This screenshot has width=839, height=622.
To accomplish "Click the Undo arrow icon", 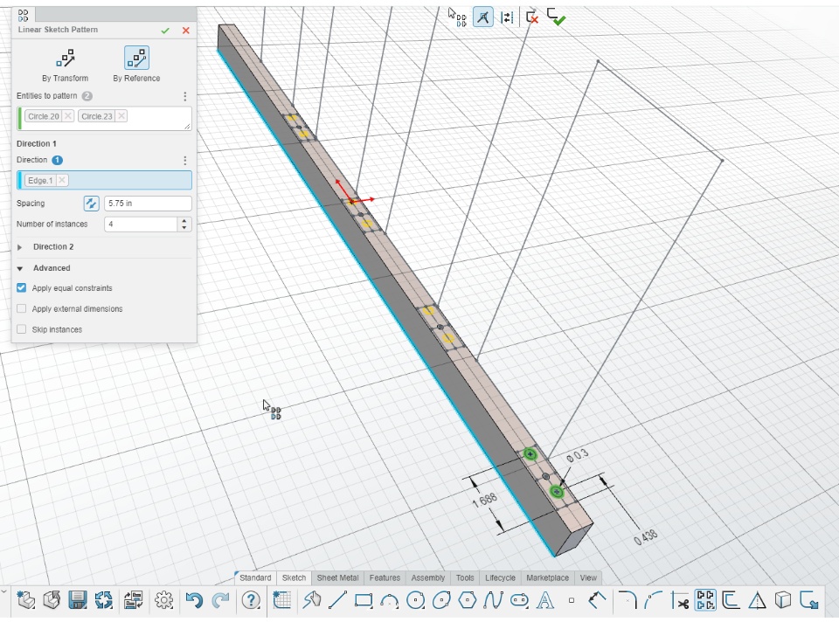I will tap(194, 600).
